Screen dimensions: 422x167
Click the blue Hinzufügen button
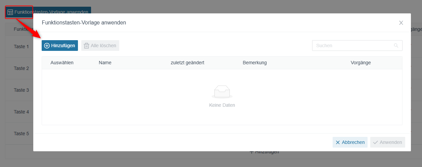tap(60, 46)
